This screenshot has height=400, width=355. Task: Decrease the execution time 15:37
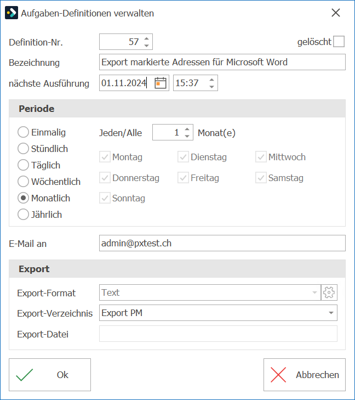[211, 87]
